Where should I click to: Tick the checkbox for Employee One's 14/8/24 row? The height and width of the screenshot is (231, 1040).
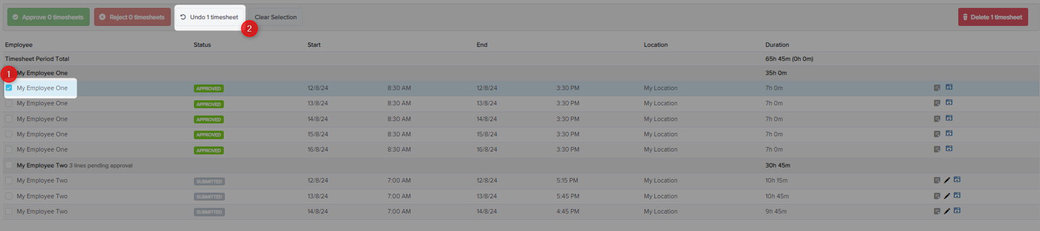click(9, 119)
